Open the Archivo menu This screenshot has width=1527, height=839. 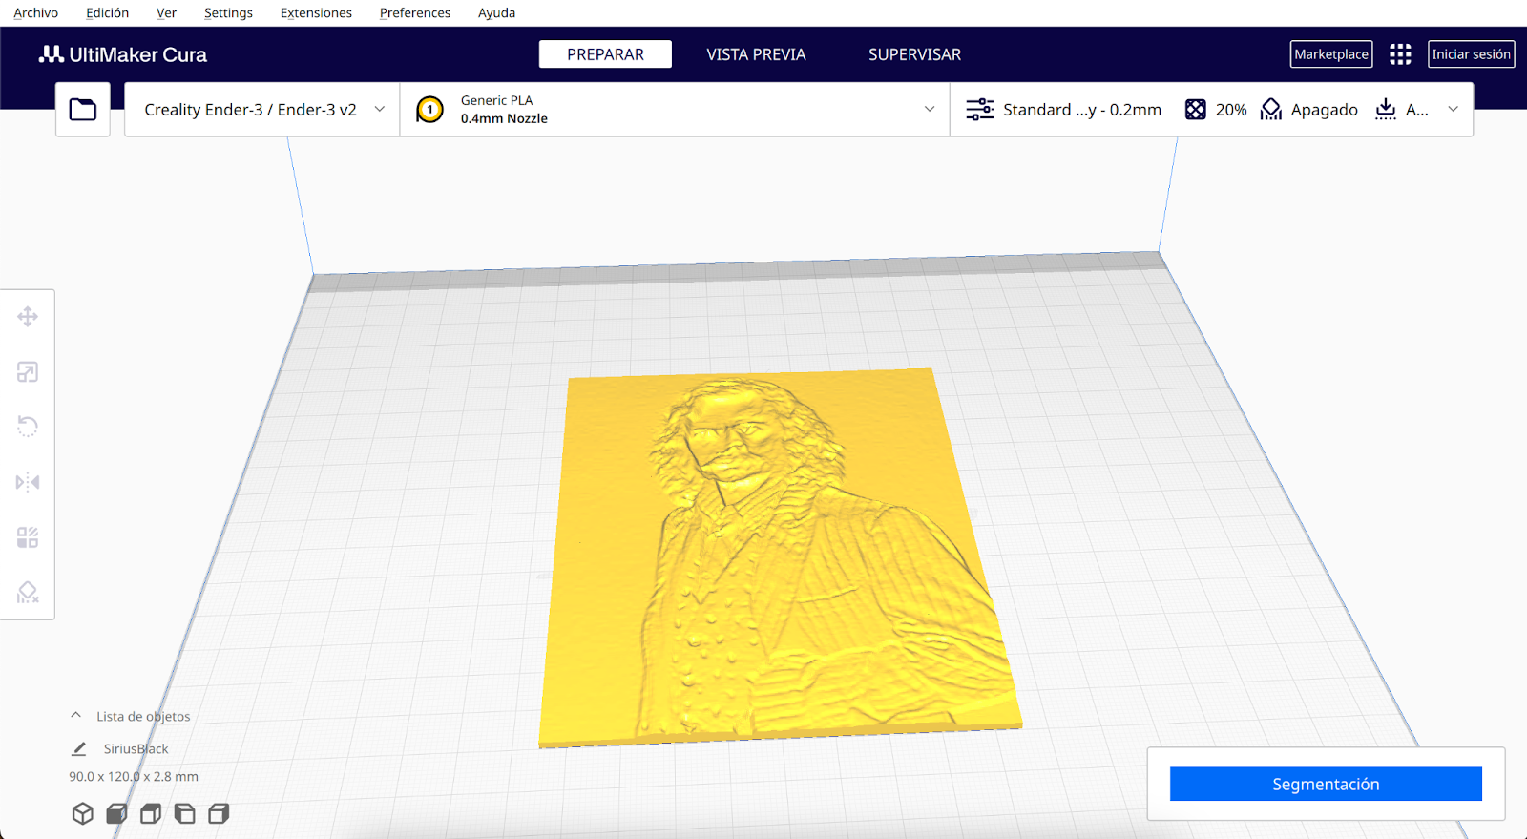click(36, 13)
